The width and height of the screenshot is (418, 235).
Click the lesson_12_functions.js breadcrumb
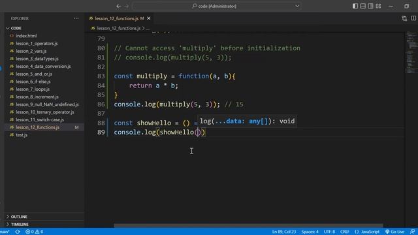coord(118,28)
